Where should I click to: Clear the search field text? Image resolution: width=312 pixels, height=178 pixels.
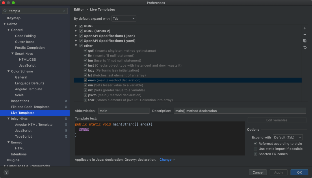[x=64, y=11]
